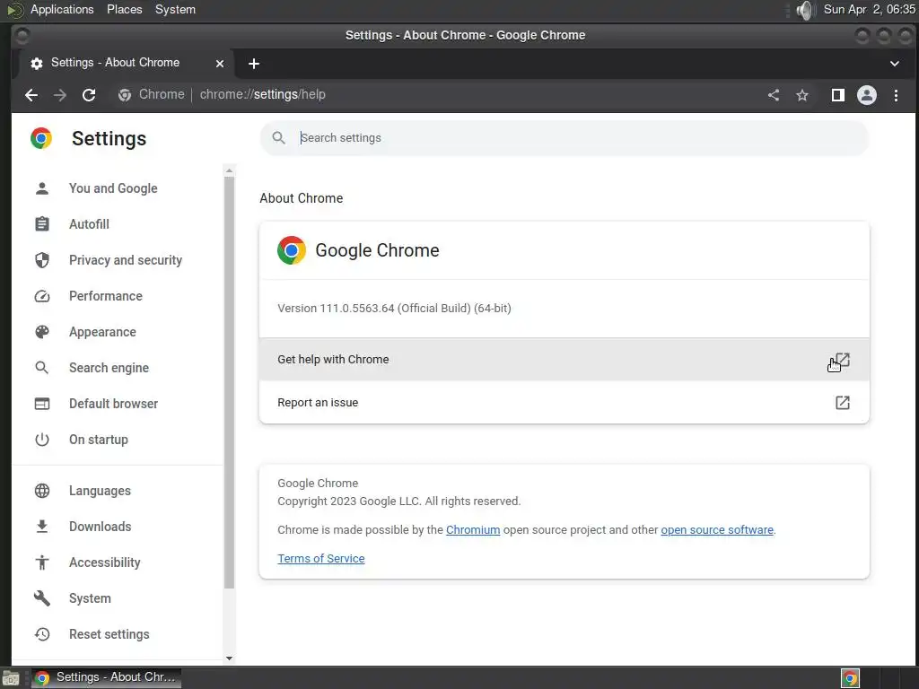Image resolution: width=919 pixels, height=689 pixels.
Task: Go to On startup settings
Action: (99, 440)
